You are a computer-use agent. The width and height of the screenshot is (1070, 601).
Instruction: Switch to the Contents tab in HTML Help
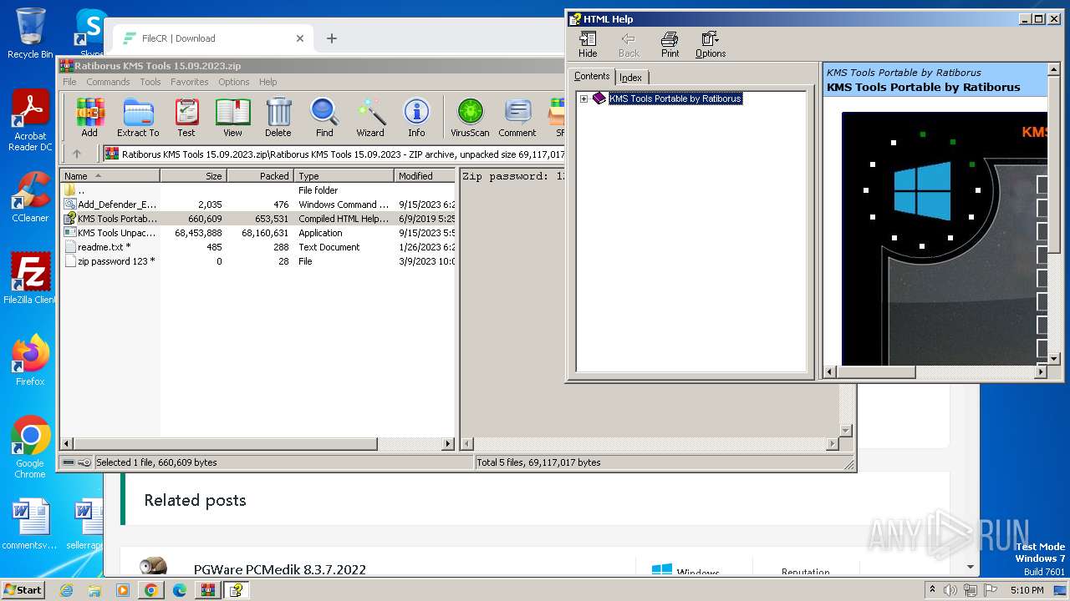point(592,76)
